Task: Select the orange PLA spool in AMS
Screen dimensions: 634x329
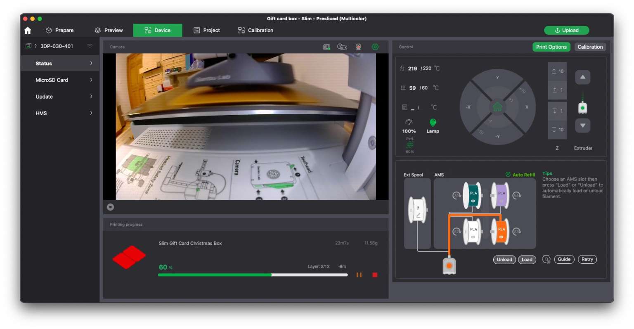Action: (501, 232)
